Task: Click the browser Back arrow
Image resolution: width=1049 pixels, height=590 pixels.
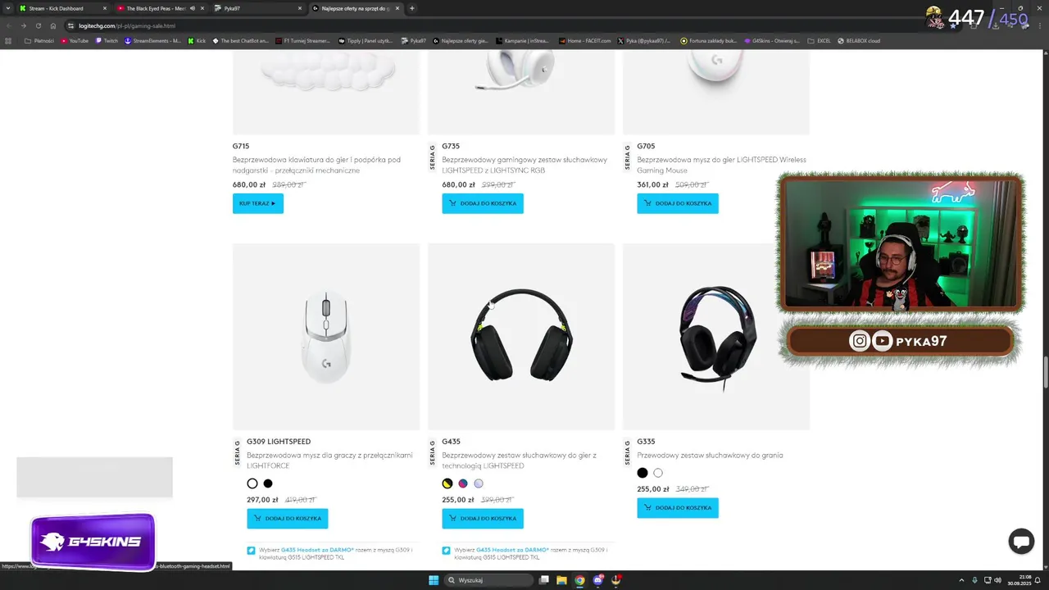Action: 10,25
